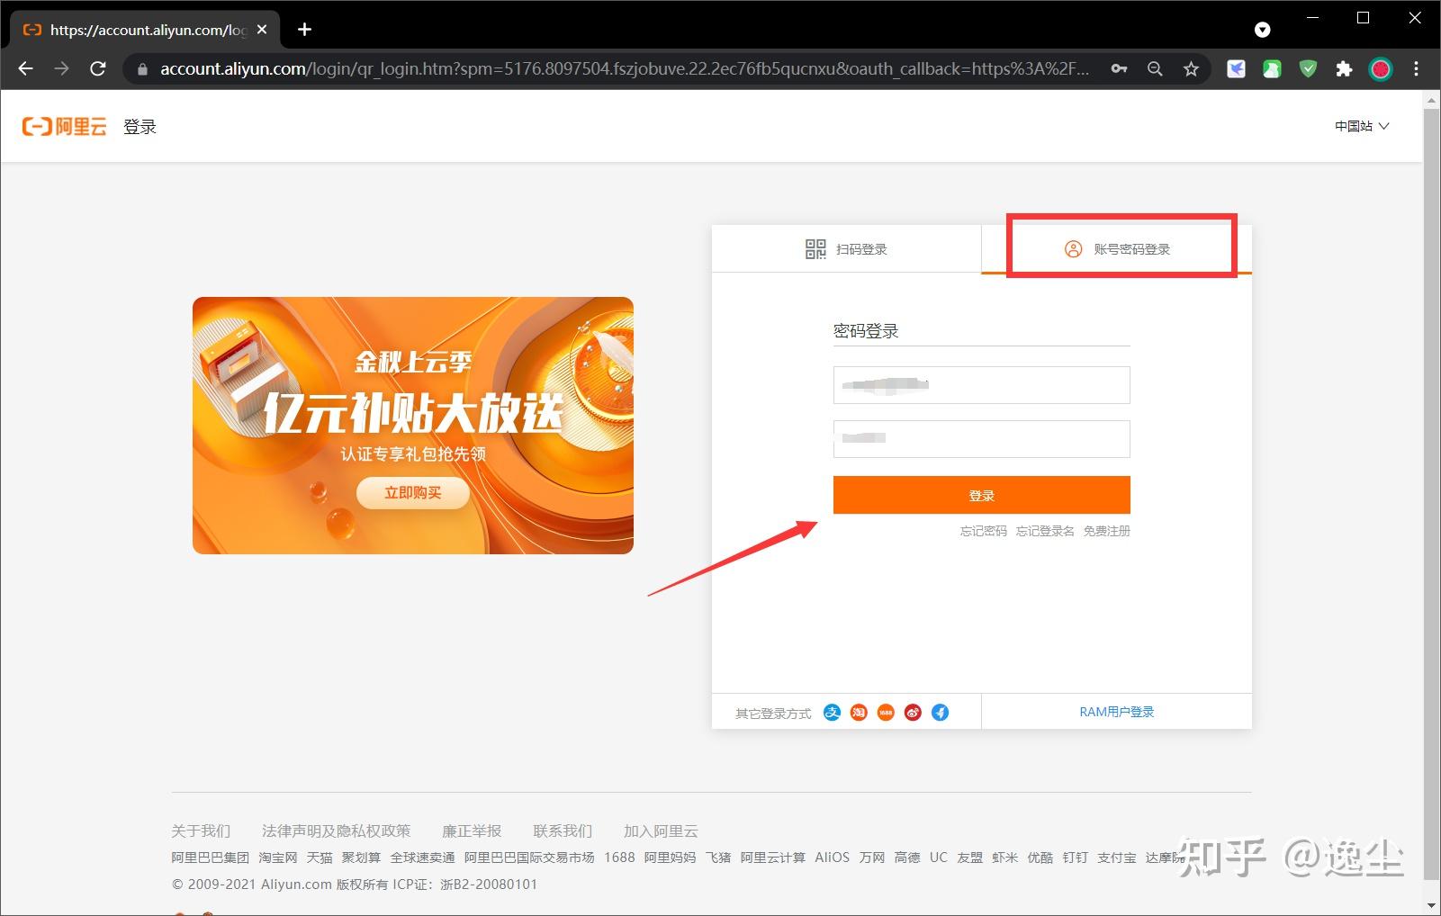Open the blue bird extension
The height and width of the screenshot is (916, 1441).
(1237, 68)
